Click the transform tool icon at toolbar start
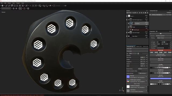This screenshot has height=96, width=172. point(2,6)
